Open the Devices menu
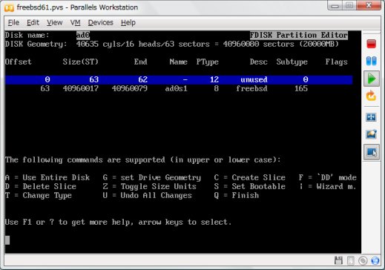 pos(100,23)
